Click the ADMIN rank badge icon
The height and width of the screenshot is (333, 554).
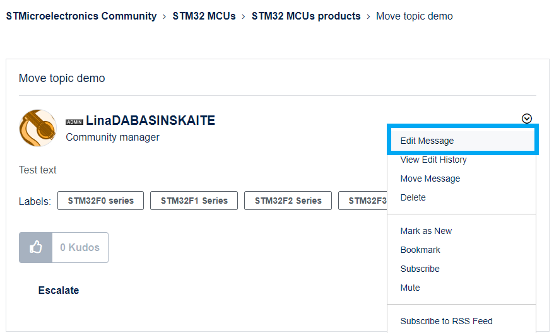pos(74,122)
